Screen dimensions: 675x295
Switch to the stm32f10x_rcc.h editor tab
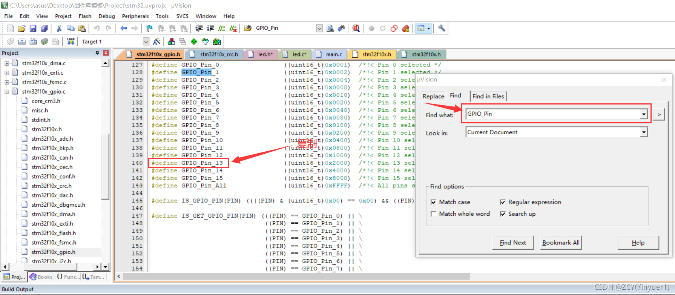pyautogui.click(x=215, y=54)
